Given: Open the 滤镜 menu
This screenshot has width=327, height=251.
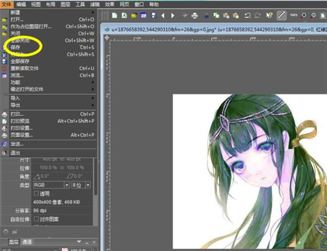Looking at the screenshot, I should (95, 4).
